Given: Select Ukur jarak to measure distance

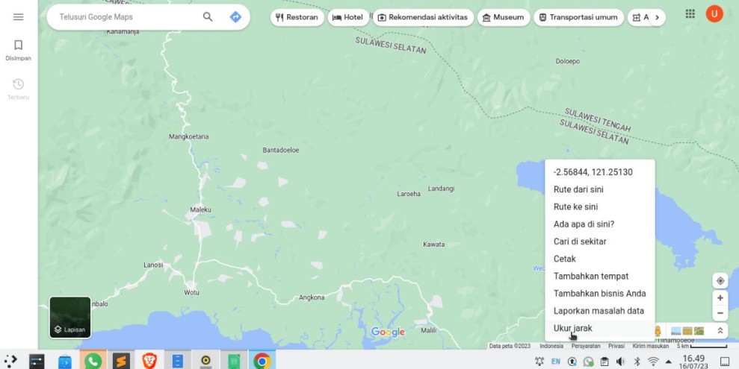Looking at the screenshot, I should [x=600, y=329].
